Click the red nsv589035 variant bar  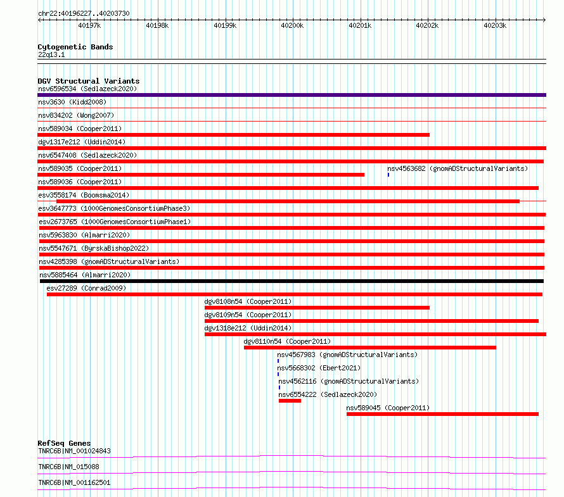pos(201,175)
